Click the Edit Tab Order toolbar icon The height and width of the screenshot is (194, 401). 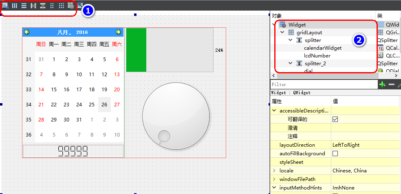coord(5,6)
